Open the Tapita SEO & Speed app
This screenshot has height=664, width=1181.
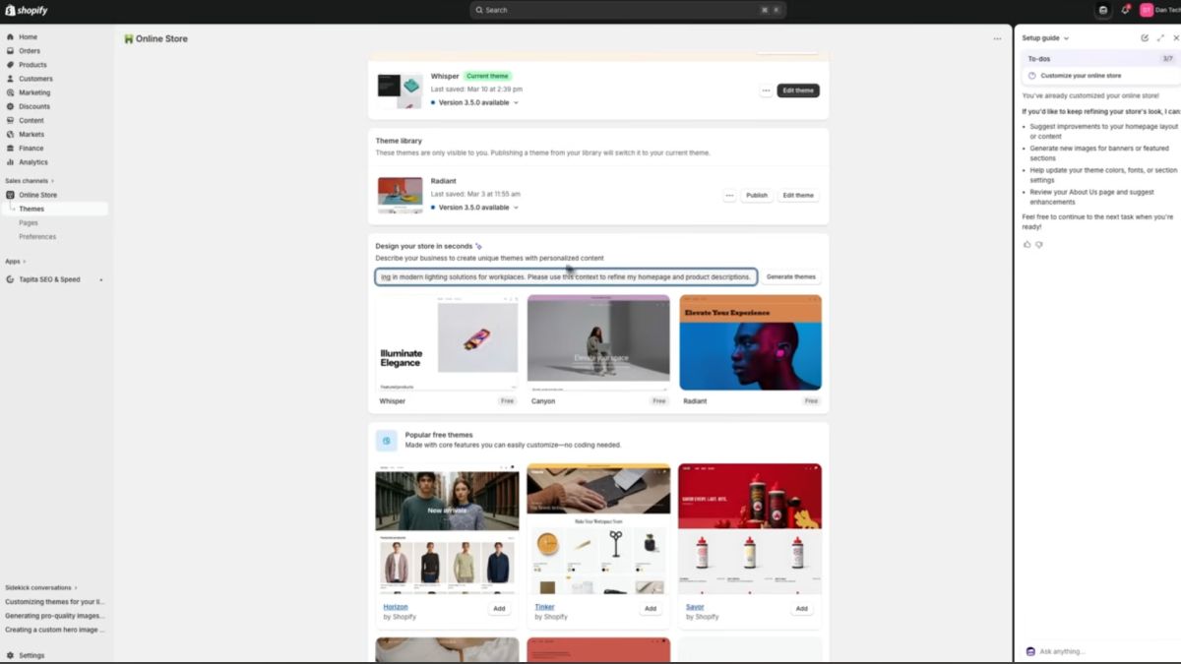click(x=49, y=279)
